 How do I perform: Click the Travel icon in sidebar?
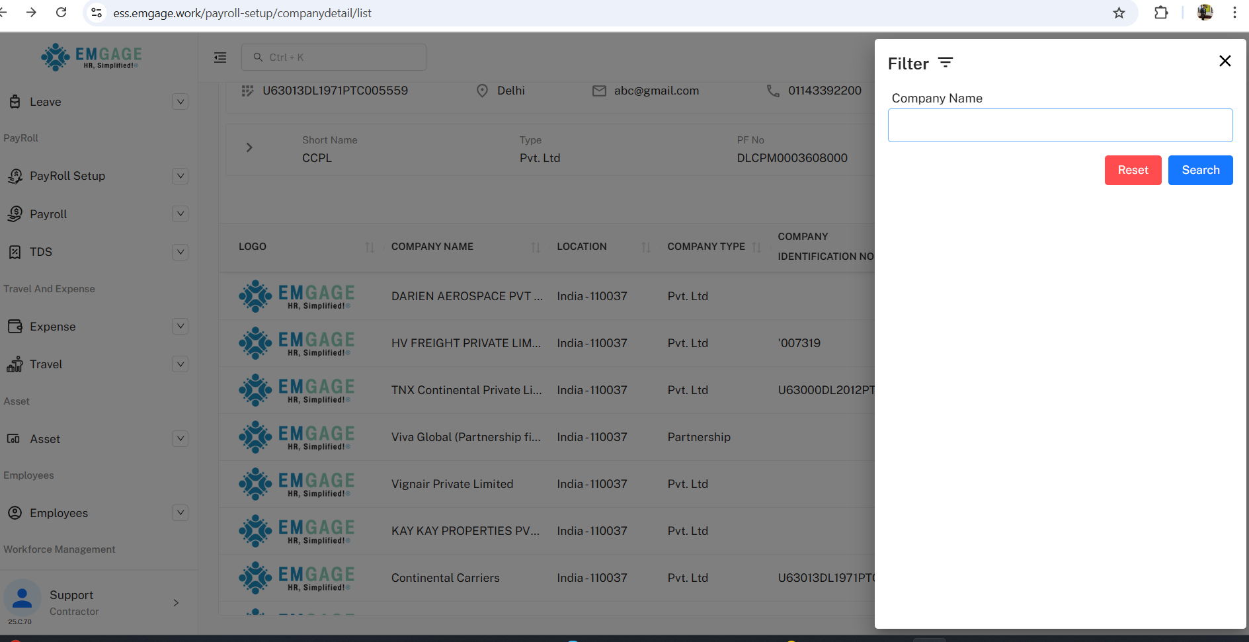coord(15,364)
